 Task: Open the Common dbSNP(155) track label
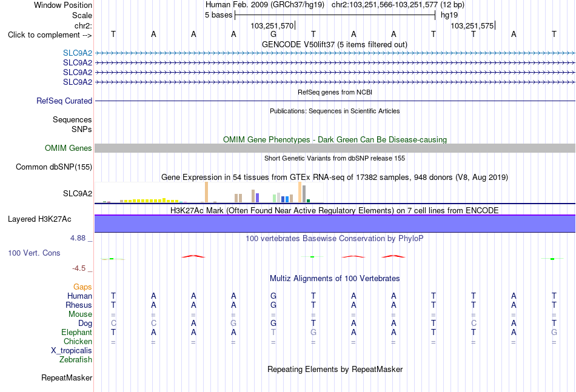54,167
